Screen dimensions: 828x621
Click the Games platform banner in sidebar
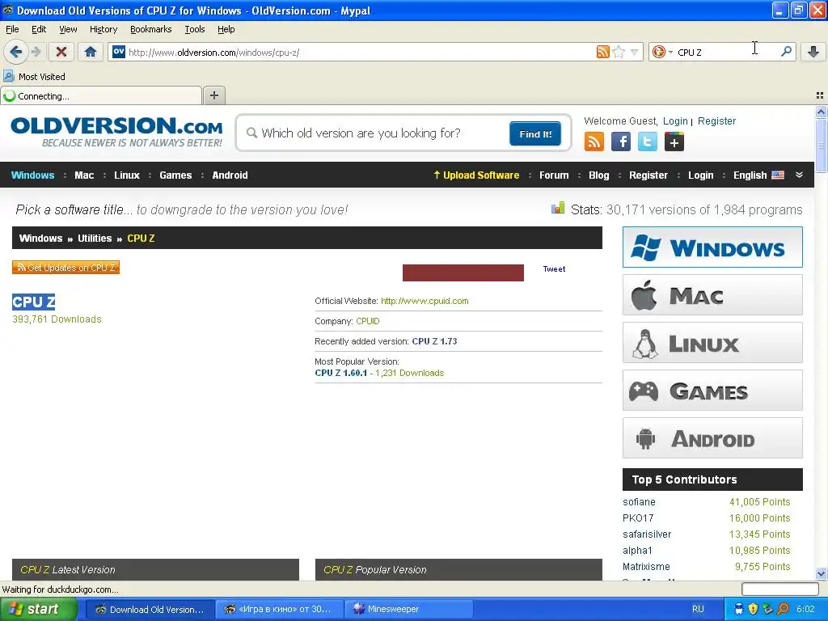pyautogui.click(x=712, y=391)
